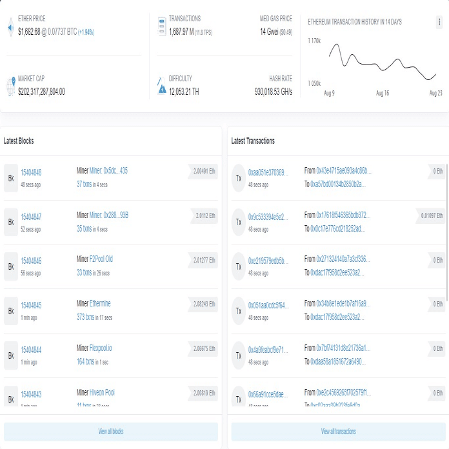Open transaction 0x66a91cce5dae...
Screen dimensions: 449x449
[268, 394]
